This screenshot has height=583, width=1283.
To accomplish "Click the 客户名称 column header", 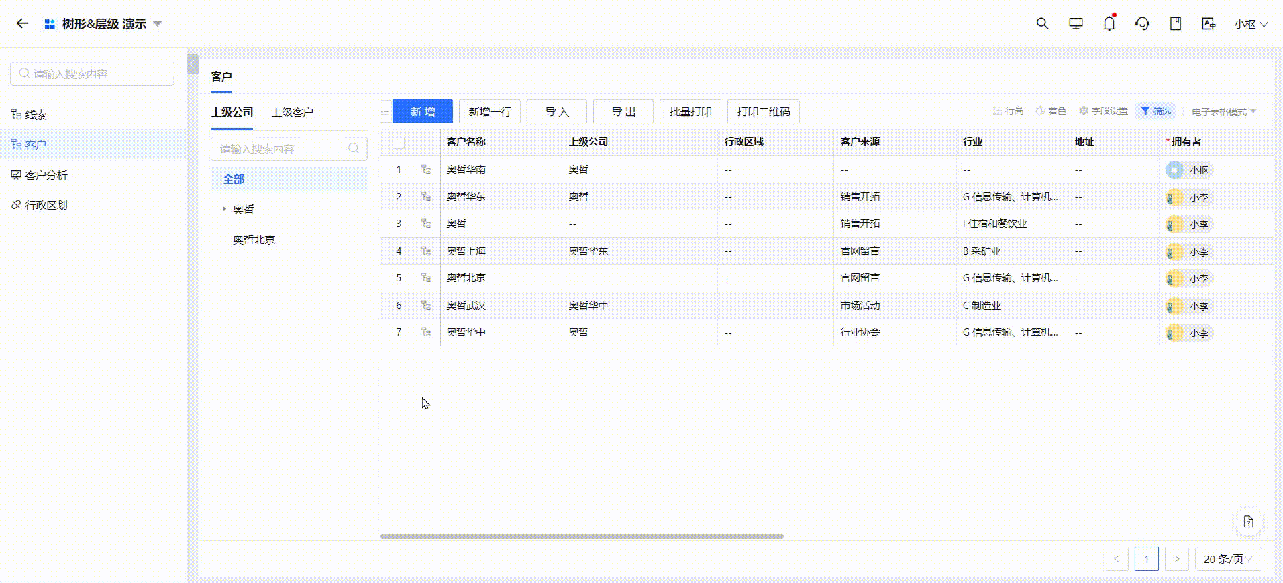I will [x=501, y=142].
